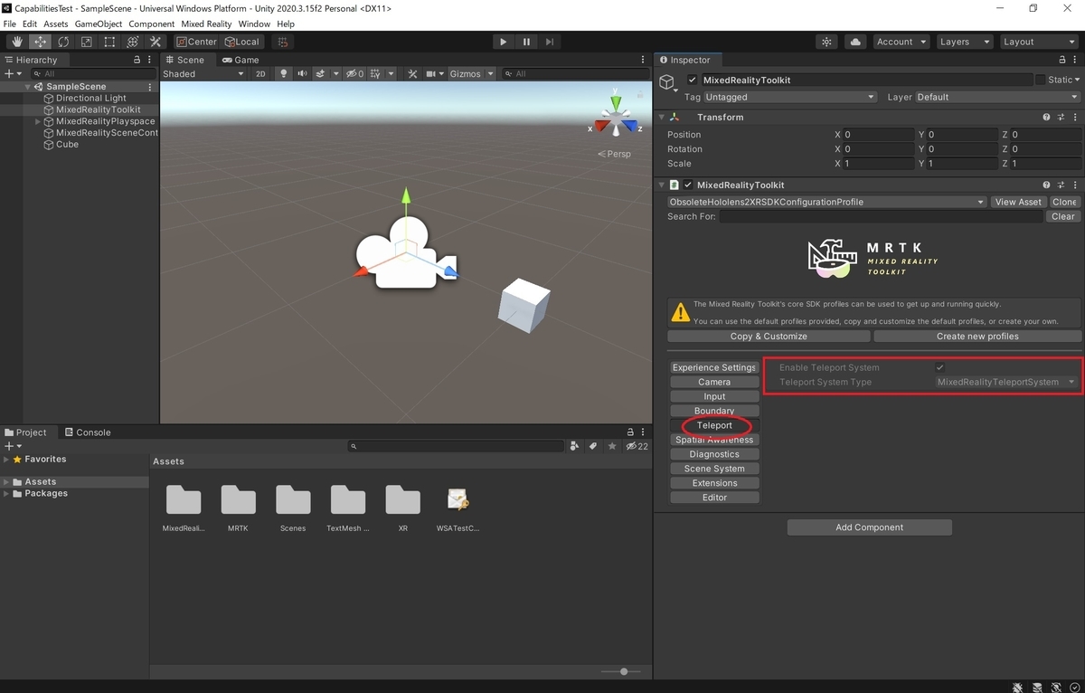Switch to the Game tab
This screenshot has width=1085, height=693.
(240, 60)
